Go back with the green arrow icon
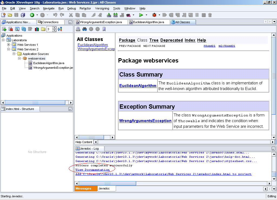The height and width of the screenshot is (200, 277). [x=32, y=15]
